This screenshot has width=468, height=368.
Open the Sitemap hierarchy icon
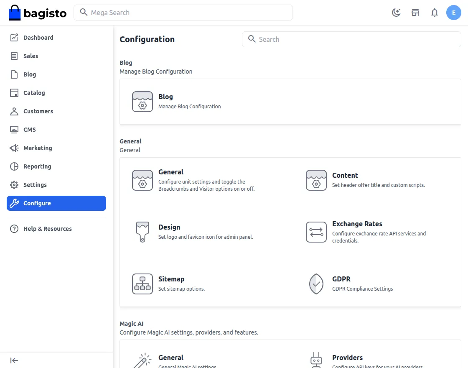[x=142, y=284]
